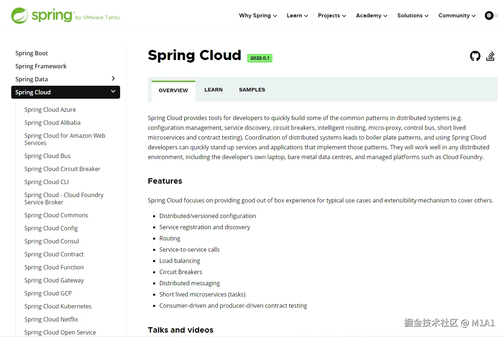Open Spring Boot in the sidebar

(31, 53)
